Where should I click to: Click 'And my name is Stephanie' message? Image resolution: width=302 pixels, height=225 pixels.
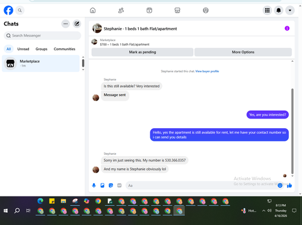(135, 169)
